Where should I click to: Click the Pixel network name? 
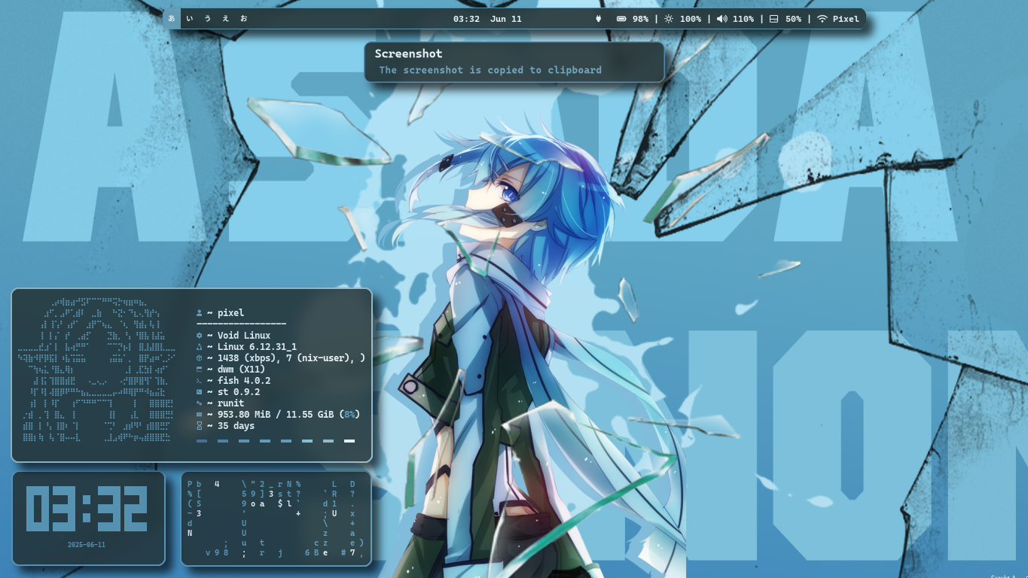coord(846,19)
